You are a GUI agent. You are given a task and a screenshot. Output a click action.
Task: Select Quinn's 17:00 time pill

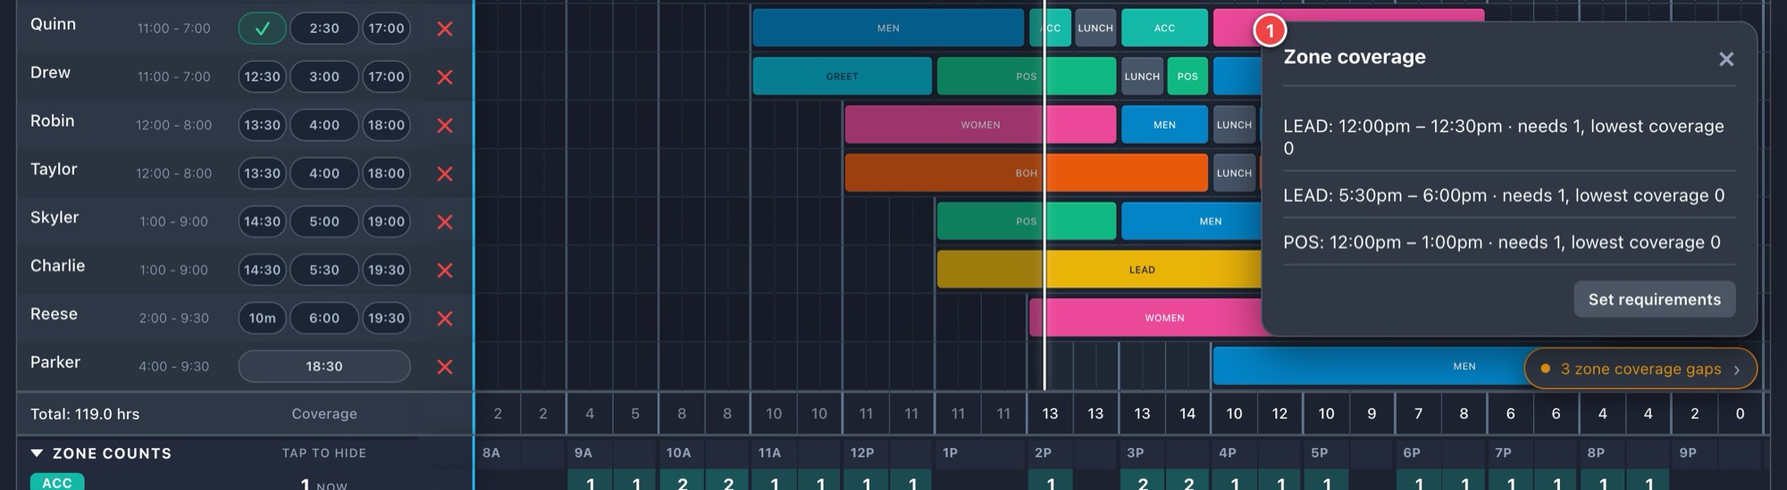click(x=386, y=29)
